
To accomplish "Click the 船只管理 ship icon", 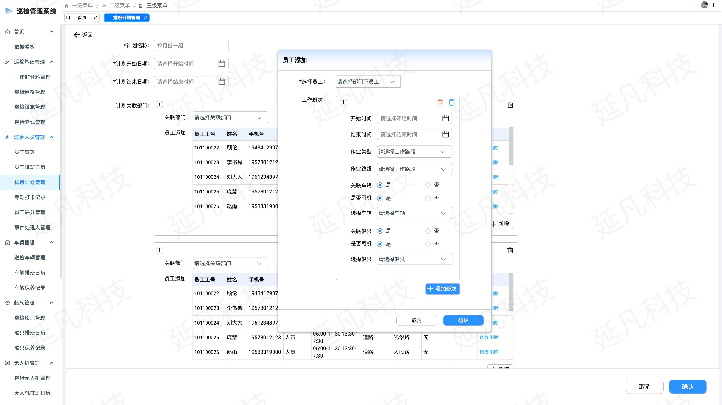I will pyautogui.click(x=8, y=303).
